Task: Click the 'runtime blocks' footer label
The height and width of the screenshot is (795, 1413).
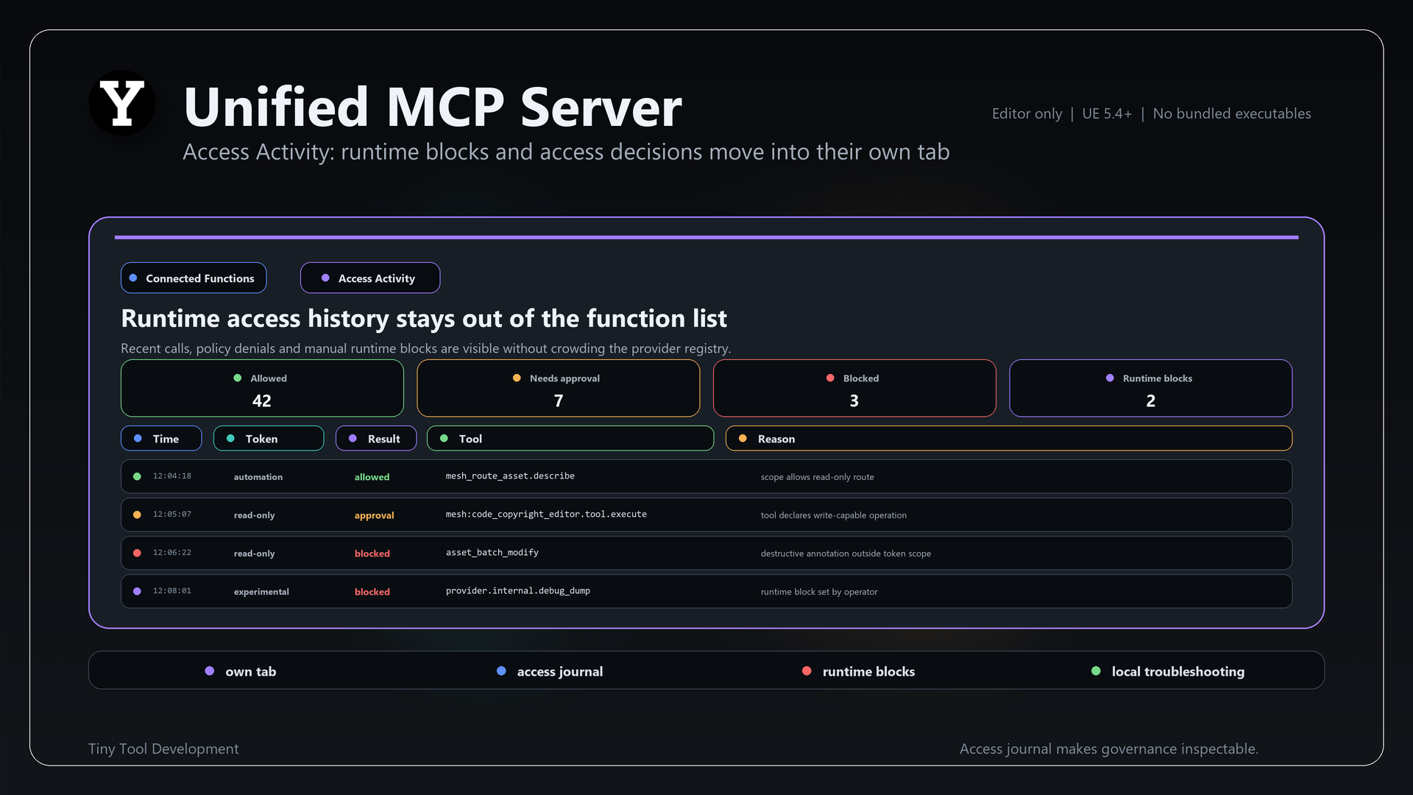Action: point(868,671)
